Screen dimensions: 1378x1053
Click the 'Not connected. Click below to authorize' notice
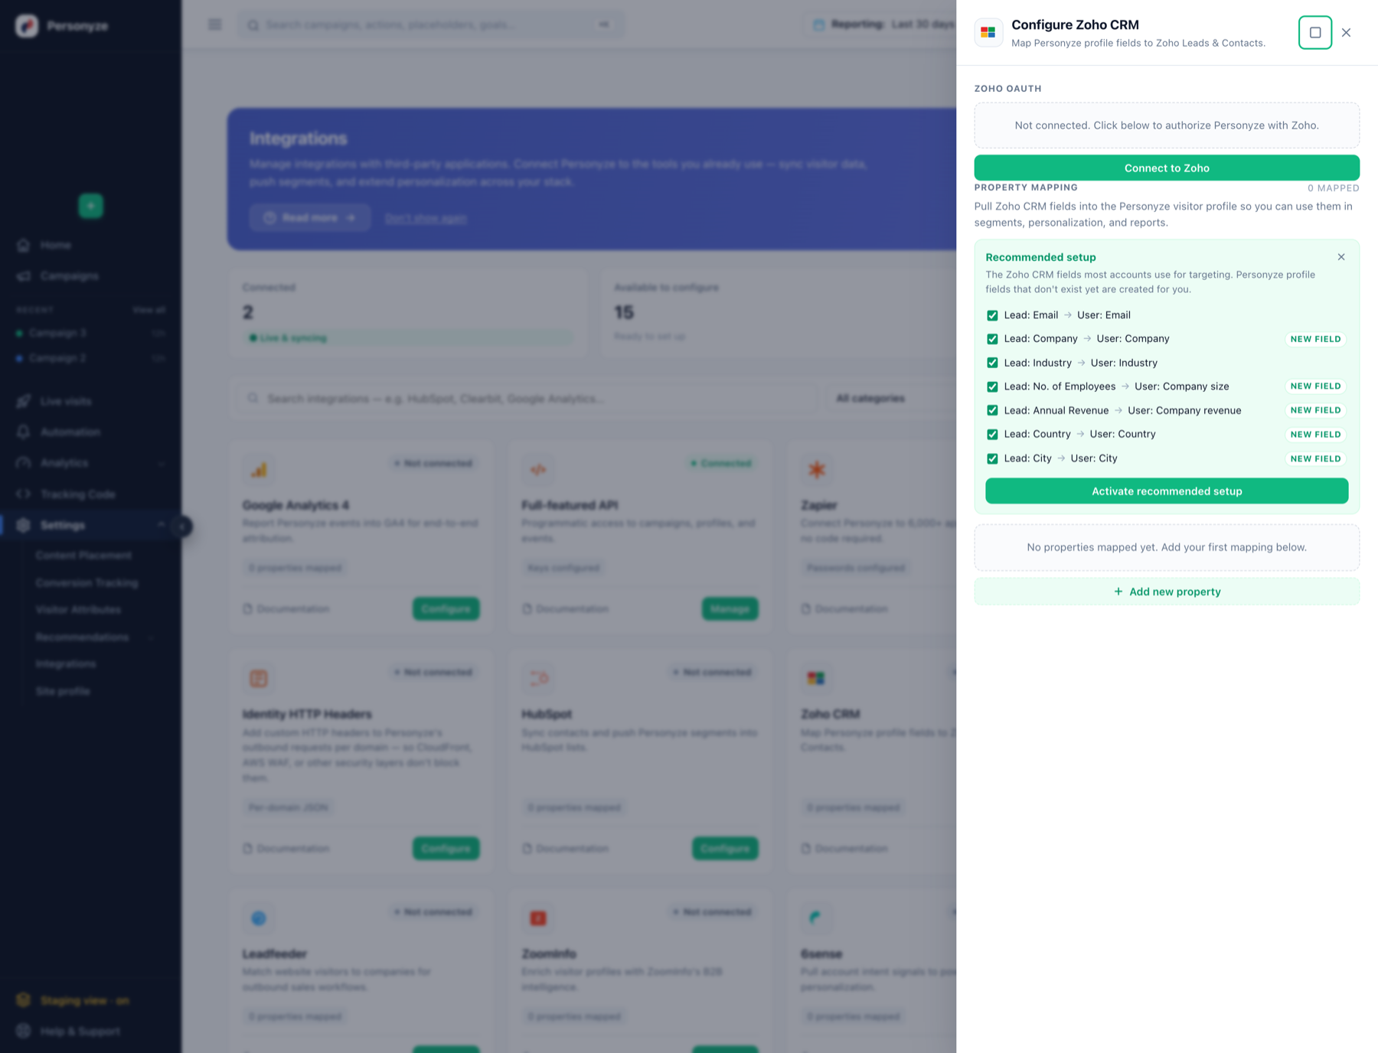click(x=1167, y=126)
